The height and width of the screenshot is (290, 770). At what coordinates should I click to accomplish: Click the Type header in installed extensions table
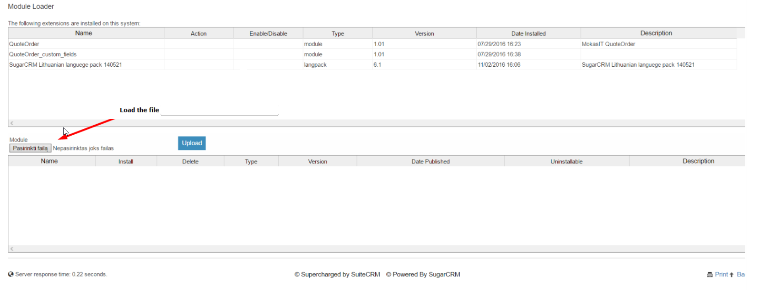(x=338, y=33)
